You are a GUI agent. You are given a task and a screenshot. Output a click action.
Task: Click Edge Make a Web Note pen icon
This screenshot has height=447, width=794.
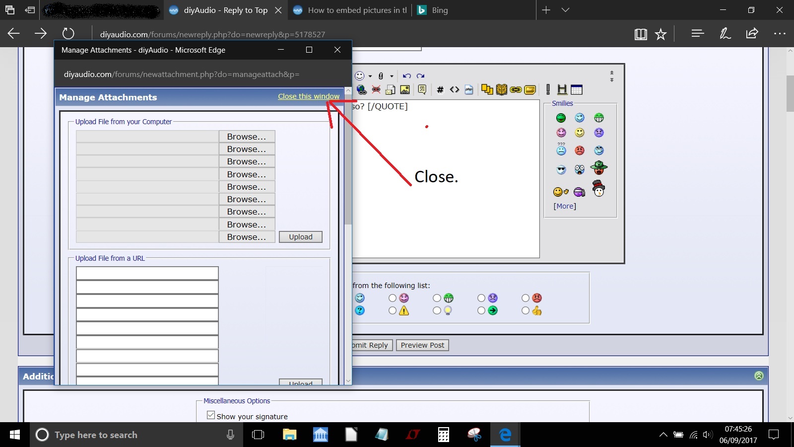[725, 33]
